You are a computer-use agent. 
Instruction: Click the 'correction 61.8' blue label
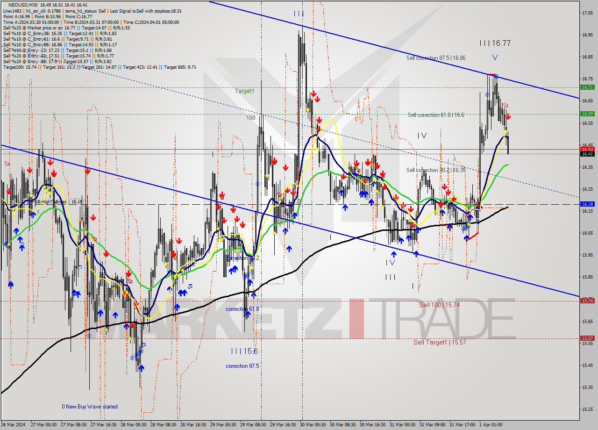242,309
